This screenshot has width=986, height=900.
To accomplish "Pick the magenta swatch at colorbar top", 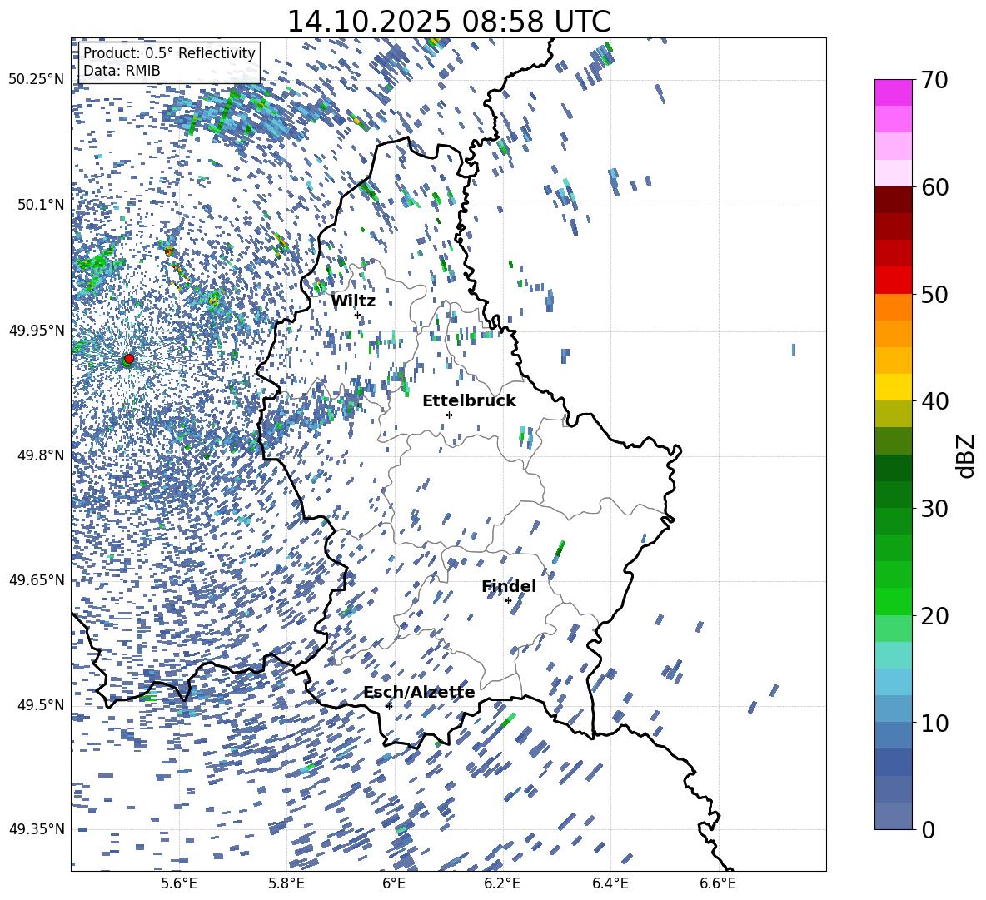I will (x=894, y=92).
